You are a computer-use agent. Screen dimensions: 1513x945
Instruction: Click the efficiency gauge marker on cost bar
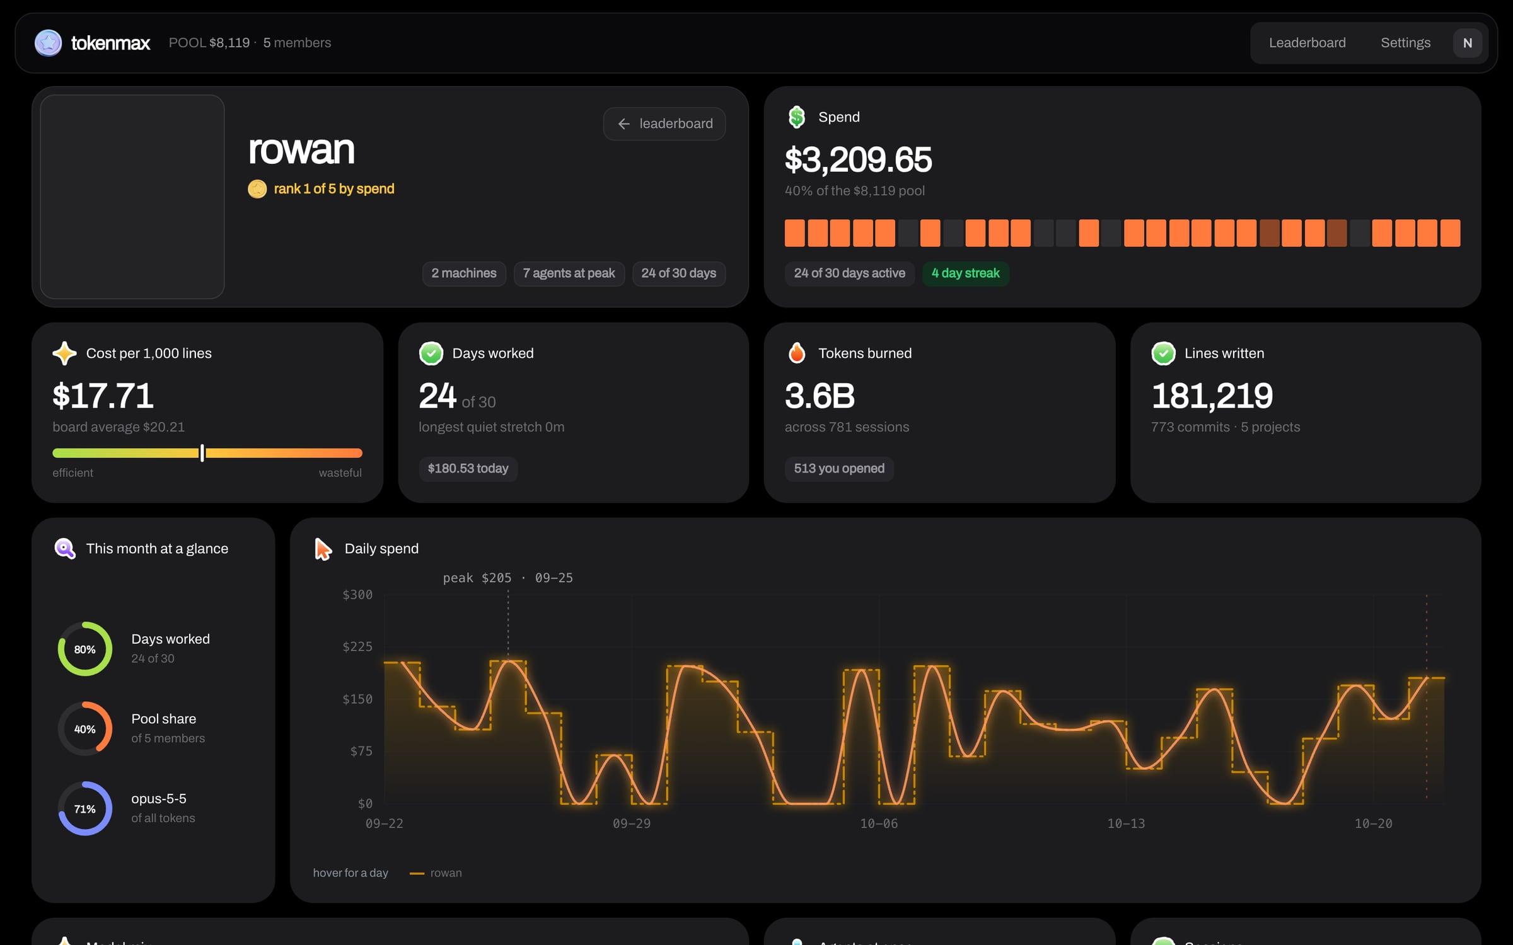[x=202, y=452]
